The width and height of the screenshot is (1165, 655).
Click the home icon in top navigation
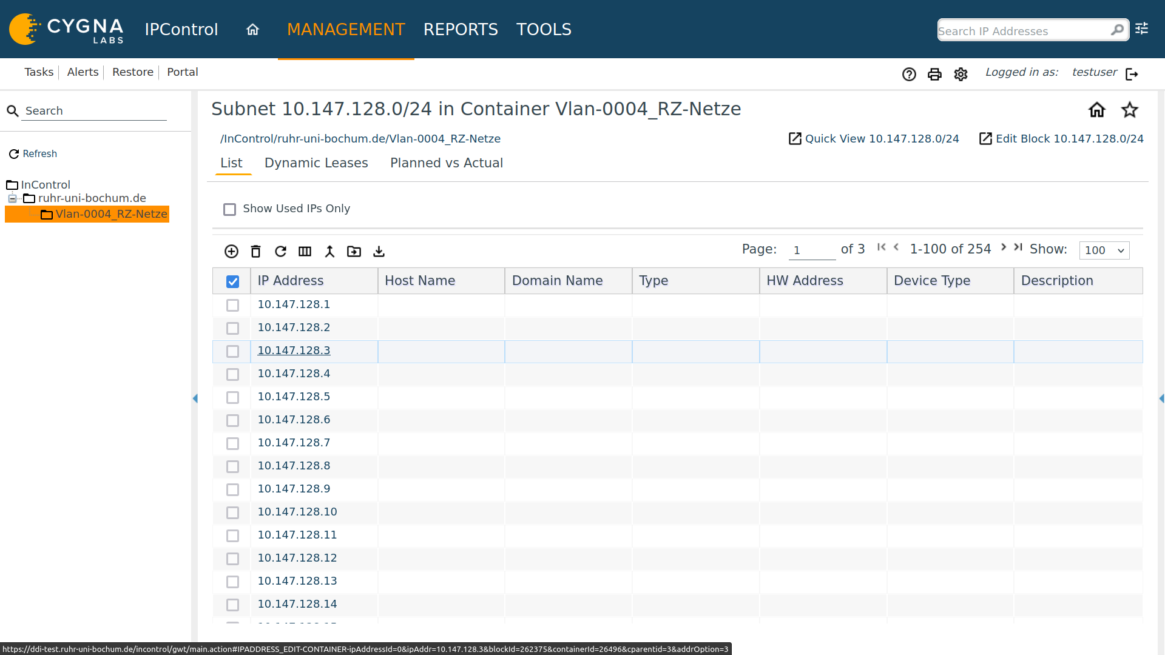[x=252, y=29]
